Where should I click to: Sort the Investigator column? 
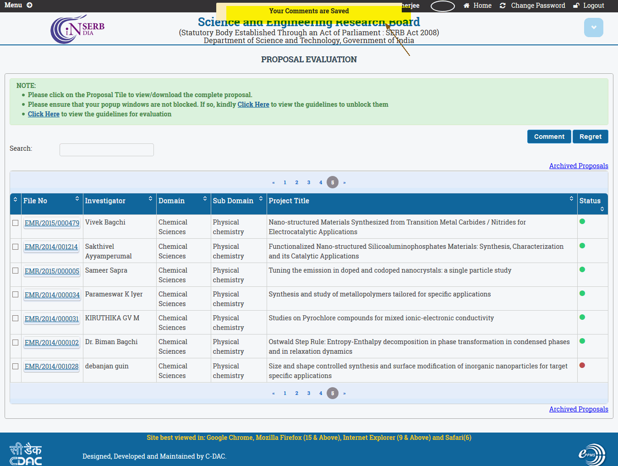pyautogui.click(x=150, y=198)
